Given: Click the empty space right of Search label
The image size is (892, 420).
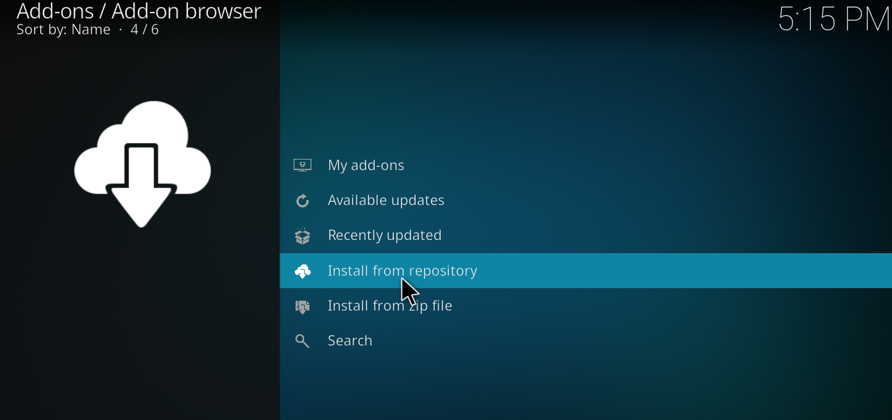Looking at the screenshot, I should pyautogui.click(x=594, y=341).
